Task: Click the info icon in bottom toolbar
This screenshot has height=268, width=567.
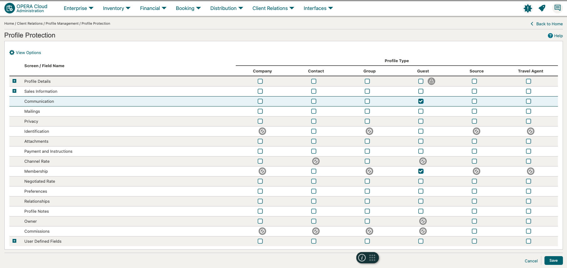Action: (362, 258)
